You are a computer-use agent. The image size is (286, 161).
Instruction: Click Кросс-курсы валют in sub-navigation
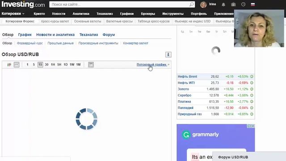(55, 21)
